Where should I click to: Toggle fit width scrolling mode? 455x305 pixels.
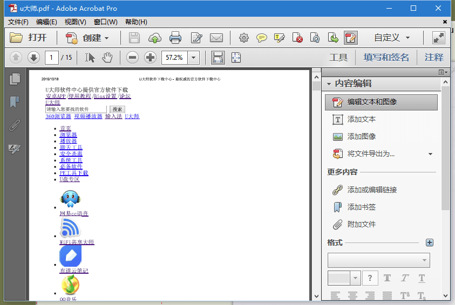click(218, 58)
